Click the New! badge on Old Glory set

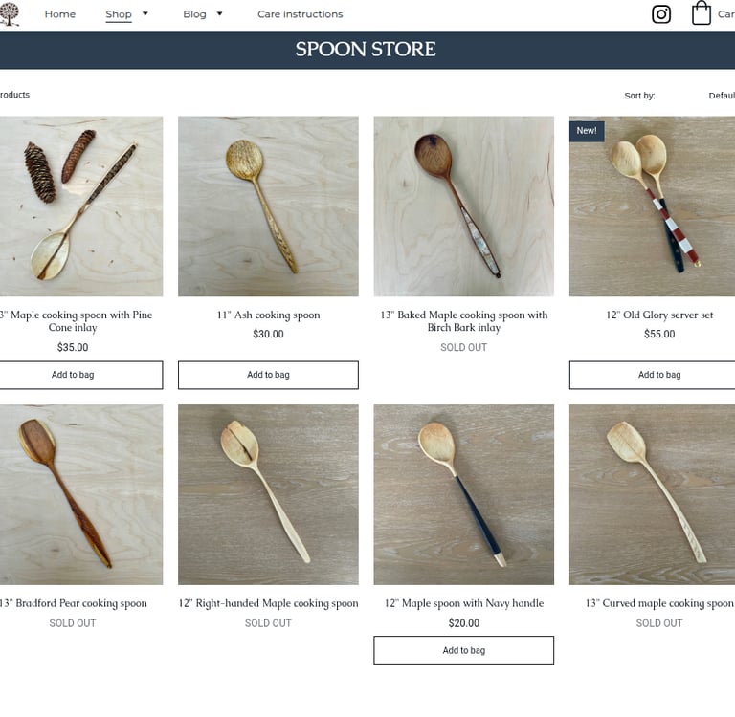pyautogui.click(x=587, y=131)
